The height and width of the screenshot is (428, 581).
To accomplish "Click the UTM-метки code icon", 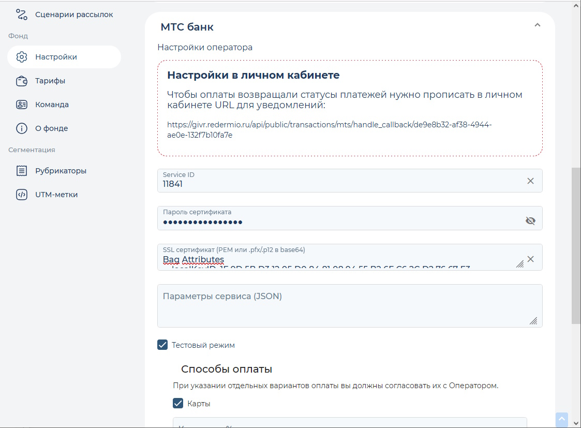I will point(22,195).
